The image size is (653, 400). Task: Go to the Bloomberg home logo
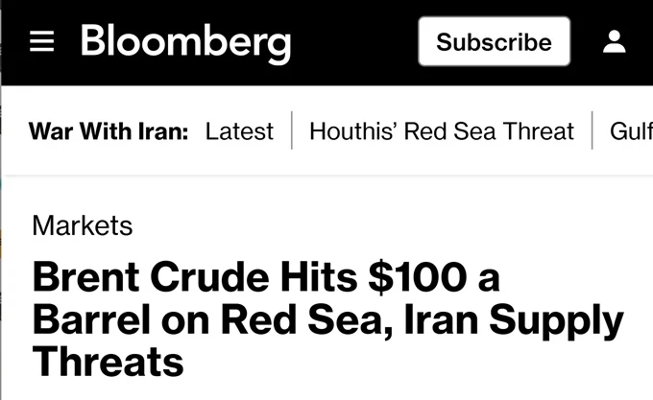click(x=185, y=43)
